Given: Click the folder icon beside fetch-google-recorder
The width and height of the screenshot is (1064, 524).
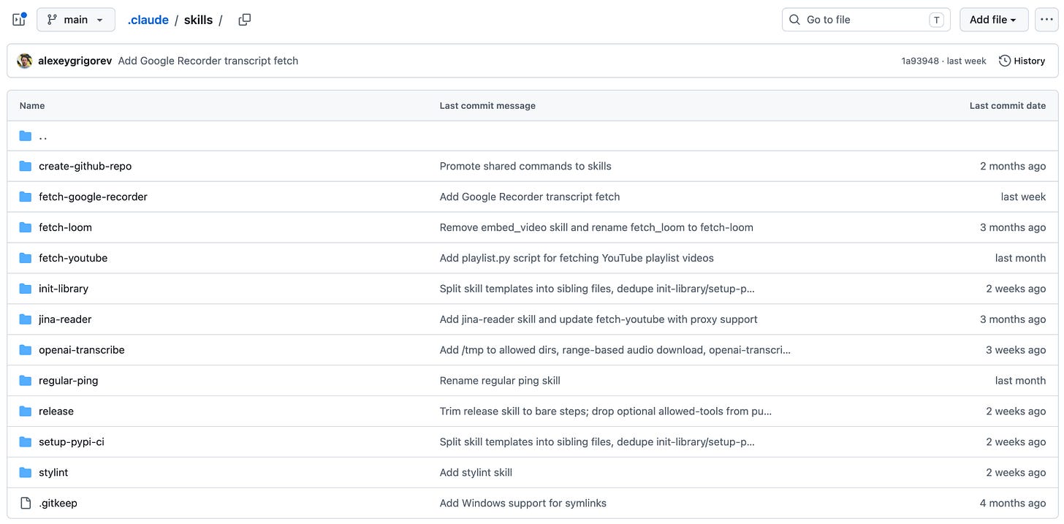Looking at the screenshot, I should pos(26,197).
